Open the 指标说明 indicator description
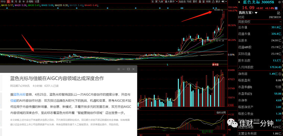 [221, 113]
